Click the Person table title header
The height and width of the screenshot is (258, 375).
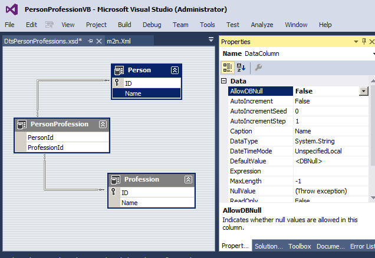[x=146, y=71]
